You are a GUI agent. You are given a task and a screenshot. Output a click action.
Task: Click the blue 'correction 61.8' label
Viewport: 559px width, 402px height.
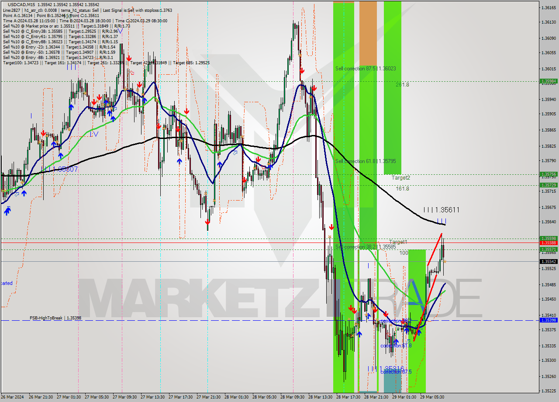(x=396, y=346)
